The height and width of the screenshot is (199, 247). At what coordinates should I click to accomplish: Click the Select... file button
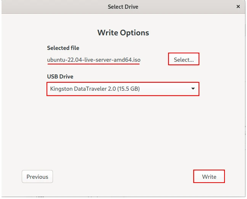184,59
